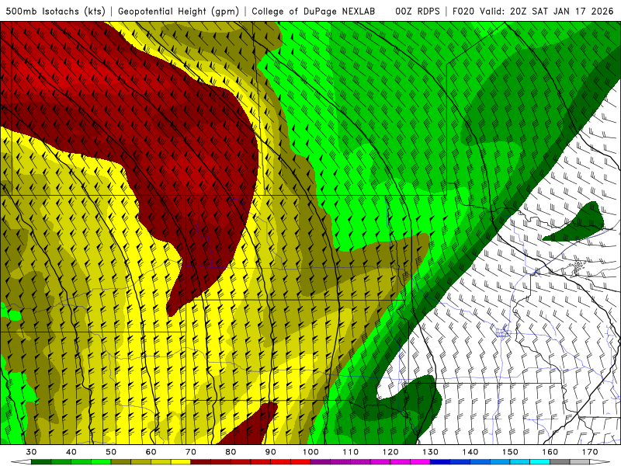The image size is (621, 466).
Task: Click the legend value 170
Action: 590,452
